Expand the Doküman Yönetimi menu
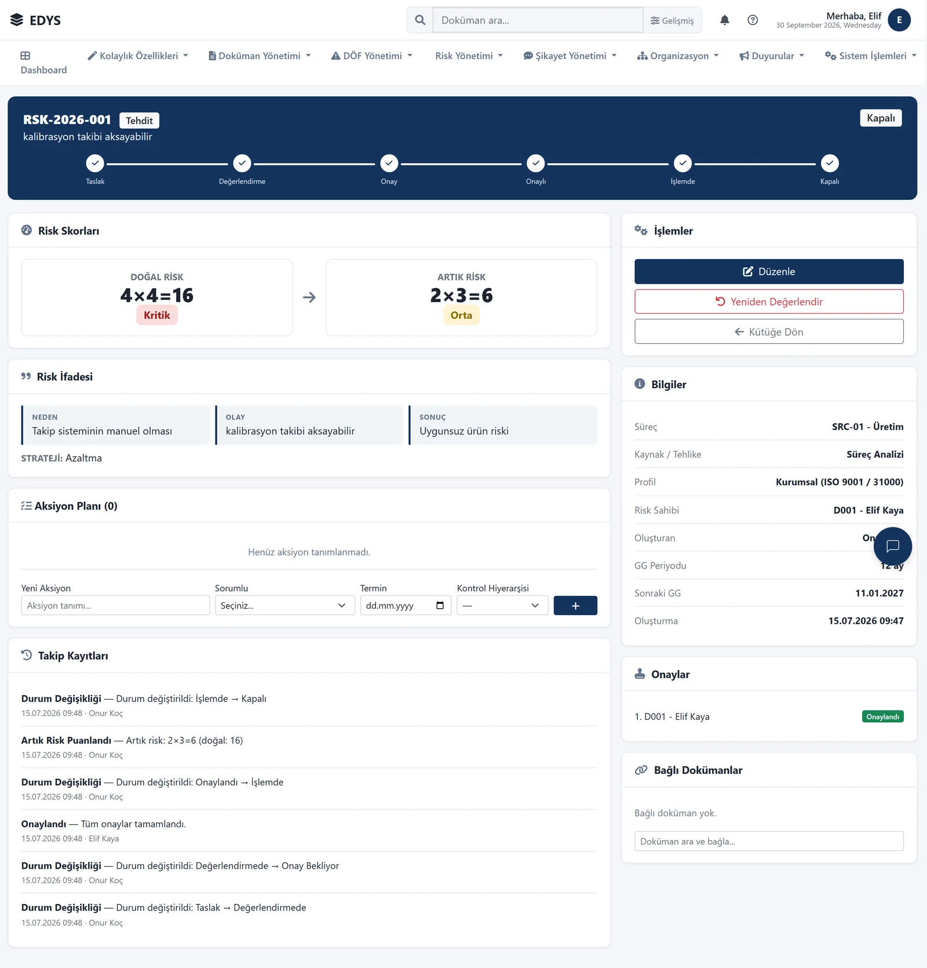This screenshot has width=927, height=968. pos(260,56)
